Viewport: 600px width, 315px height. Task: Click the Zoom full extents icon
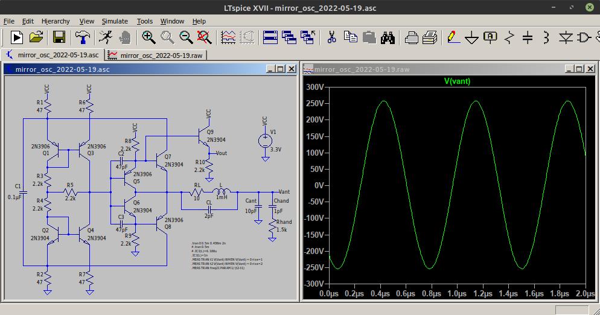pos(205,37)
